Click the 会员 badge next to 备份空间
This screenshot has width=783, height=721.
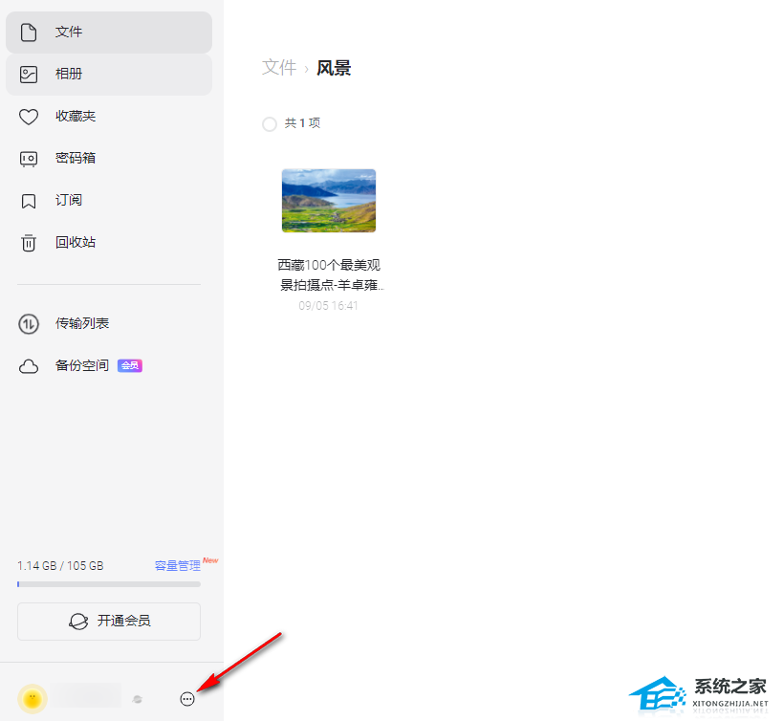130,365
